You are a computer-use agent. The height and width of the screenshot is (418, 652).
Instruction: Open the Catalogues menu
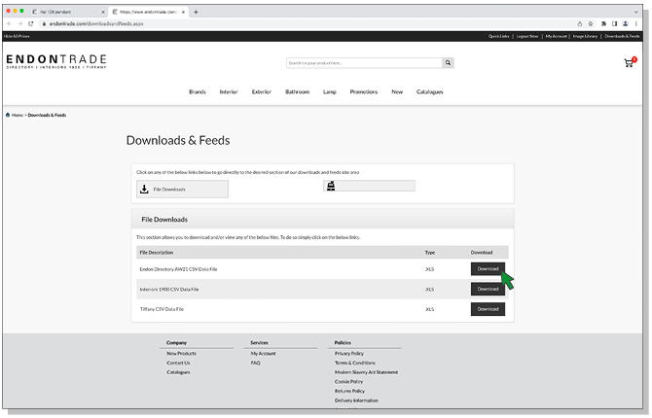coord(430,91)
